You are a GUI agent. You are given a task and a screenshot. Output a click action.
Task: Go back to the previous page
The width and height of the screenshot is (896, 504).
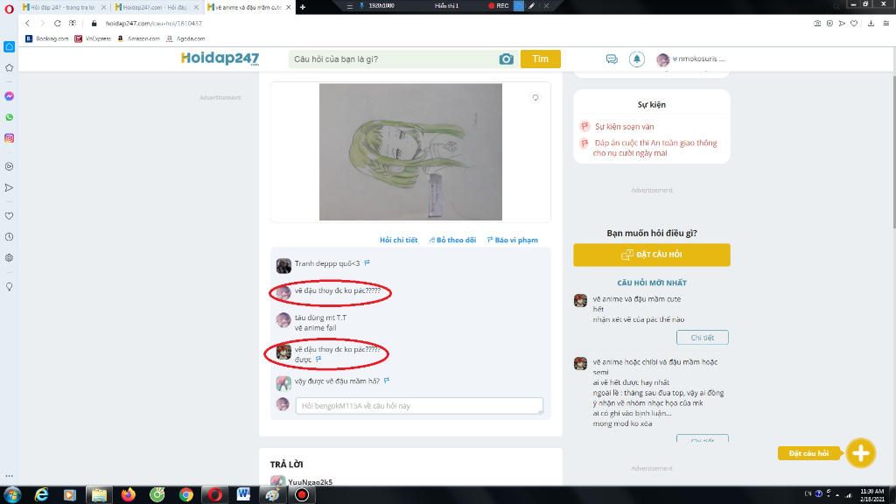[x=27, y=24]
